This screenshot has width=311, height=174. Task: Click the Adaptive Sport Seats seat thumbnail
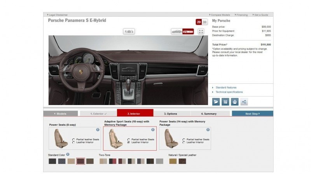[115, 139]
